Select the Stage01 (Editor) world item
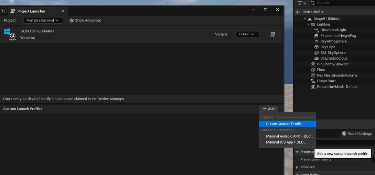Screen dimensions: 375x175 tap(326, 19)
